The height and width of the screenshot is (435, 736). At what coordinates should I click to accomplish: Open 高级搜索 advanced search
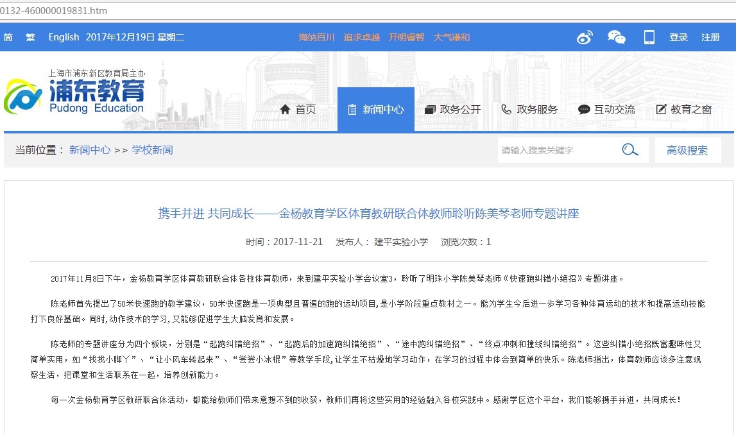(688, 150)
